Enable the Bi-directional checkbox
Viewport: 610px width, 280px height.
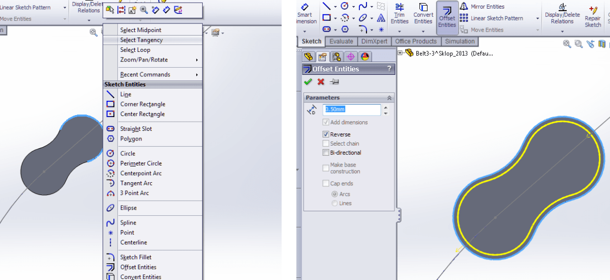coord(326,153)
